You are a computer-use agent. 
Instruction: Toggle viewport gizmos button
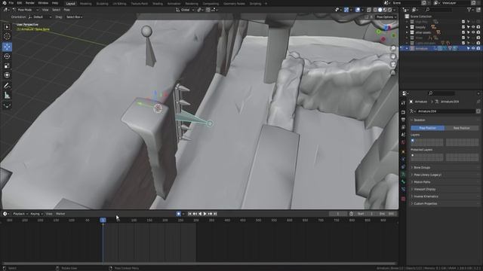346,10
